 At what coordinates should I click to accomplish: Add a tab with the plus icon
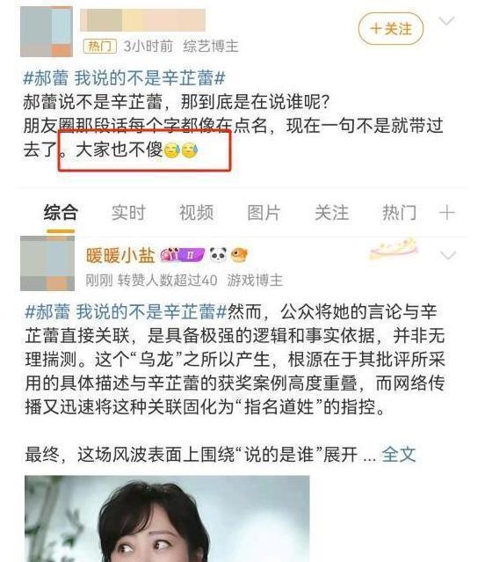click(x=447, y=213)
